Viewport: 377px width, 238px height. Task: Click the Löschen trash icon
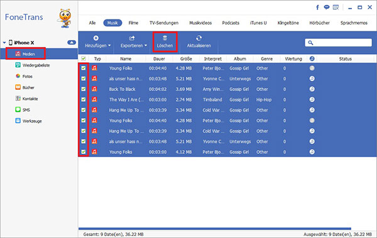tap(165, 38)
